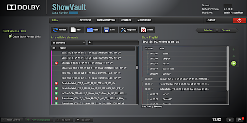
Task: Click the Playback in progress status button
Action: point(39,120)
